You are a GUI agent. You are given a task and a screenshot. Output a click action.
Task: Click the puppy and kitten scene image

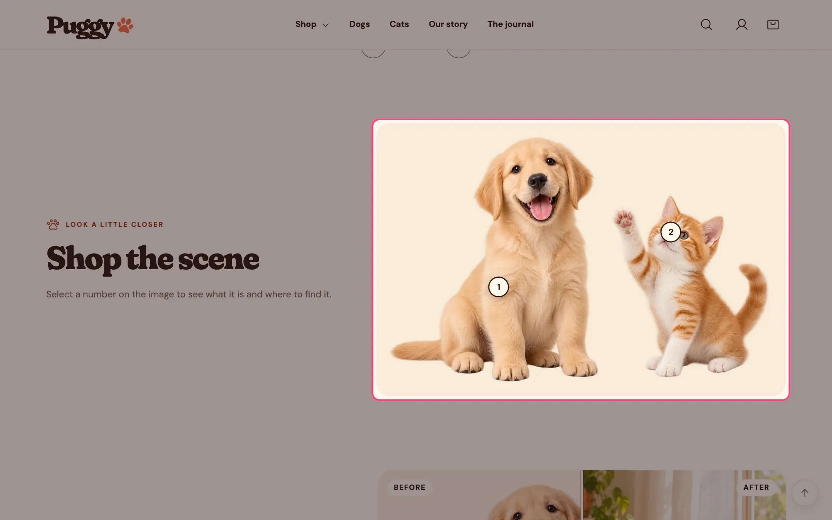[x=581, y=260]
